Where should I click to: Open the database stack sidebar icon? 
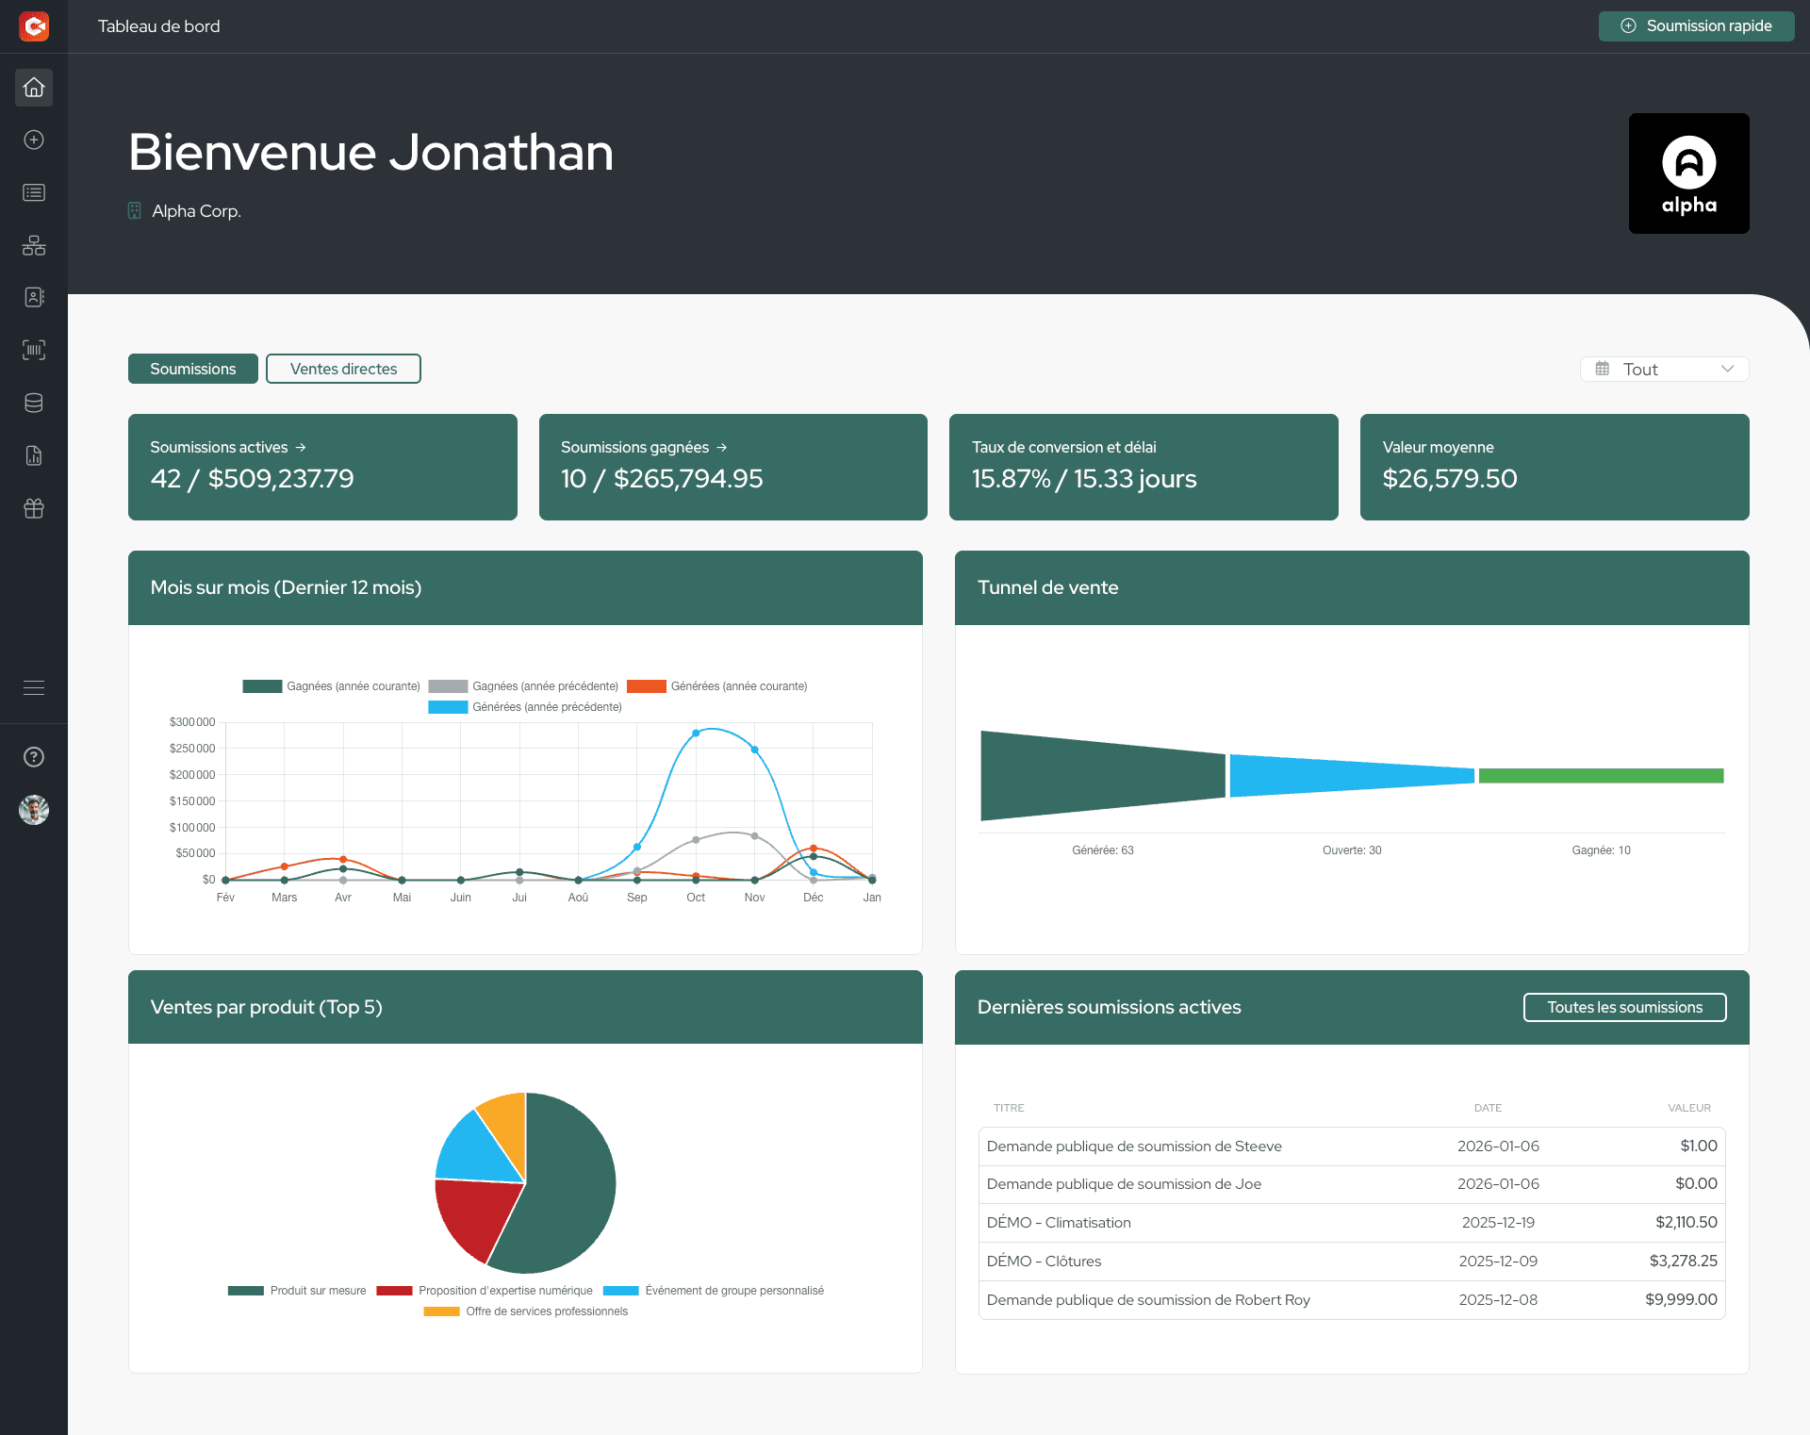point(34,403)
